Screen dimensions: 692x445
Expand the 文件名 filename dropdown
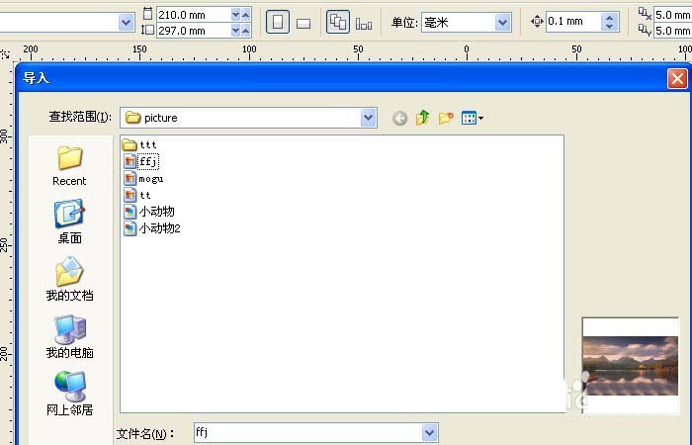coord(429,433)
